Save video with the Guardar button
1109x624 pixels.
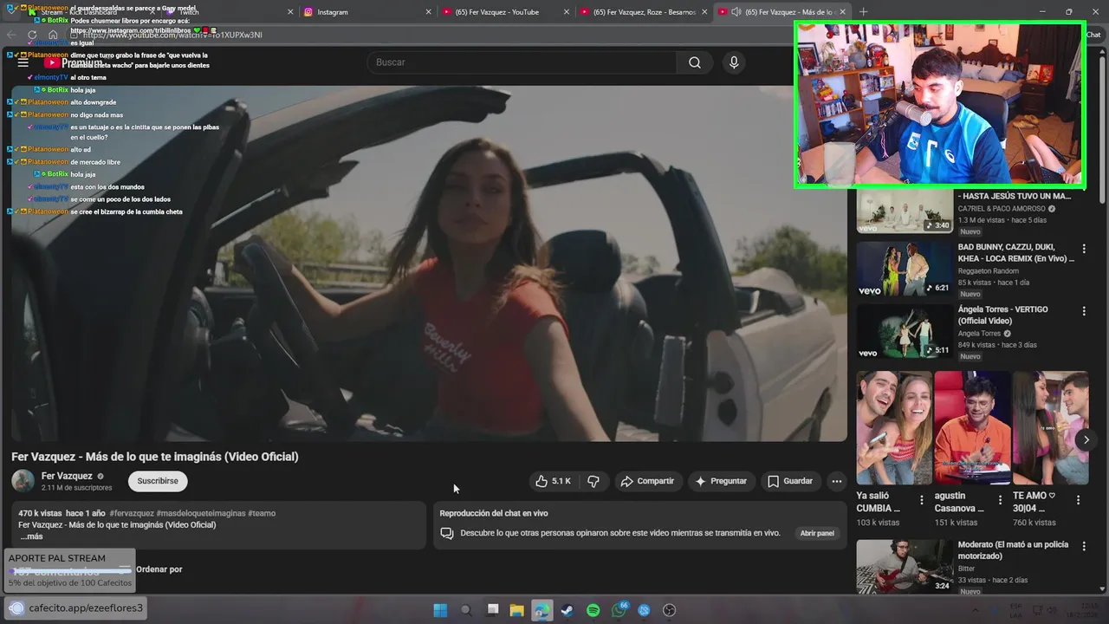pos(790,481)
